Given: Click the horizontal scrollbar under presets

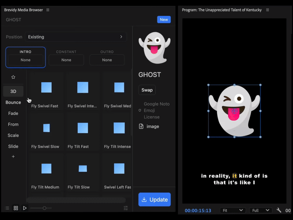Looking at the screenshot, I should (76, 200).
